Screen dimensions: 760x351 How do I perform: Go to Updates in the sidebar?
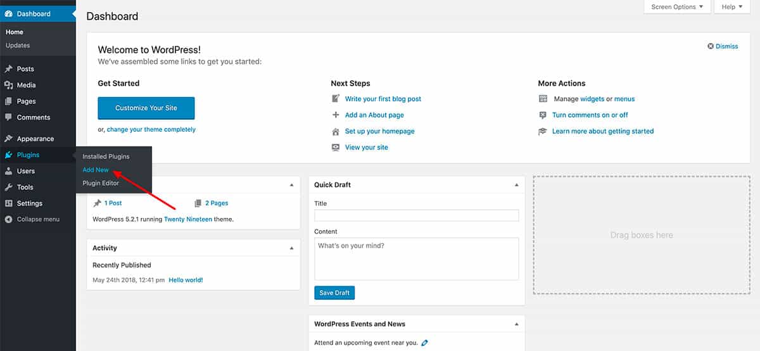coord(18,46)
